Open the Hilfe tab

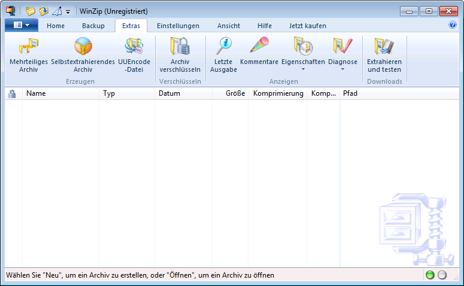point(265,26)
